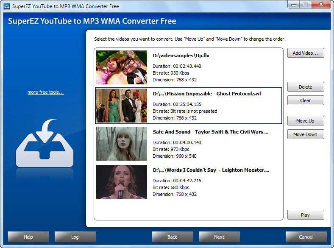Click the Dimension: 960 x 540 text
This screenshot has width=334, height=248.
click(175, 156)
